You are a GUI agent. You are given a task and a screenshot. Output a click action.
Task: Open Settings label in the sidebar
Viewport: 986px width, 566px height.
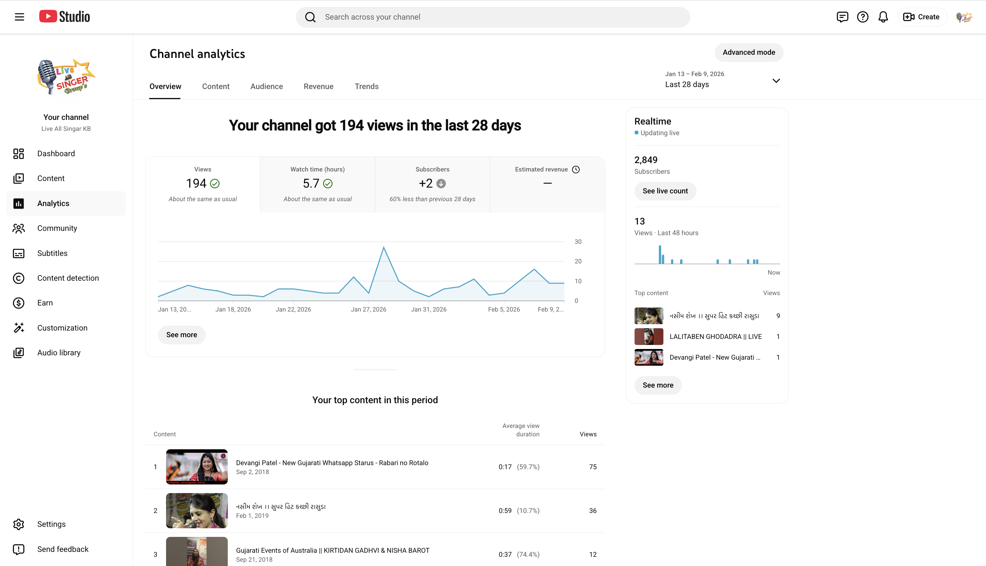click(x=51, y=525)
